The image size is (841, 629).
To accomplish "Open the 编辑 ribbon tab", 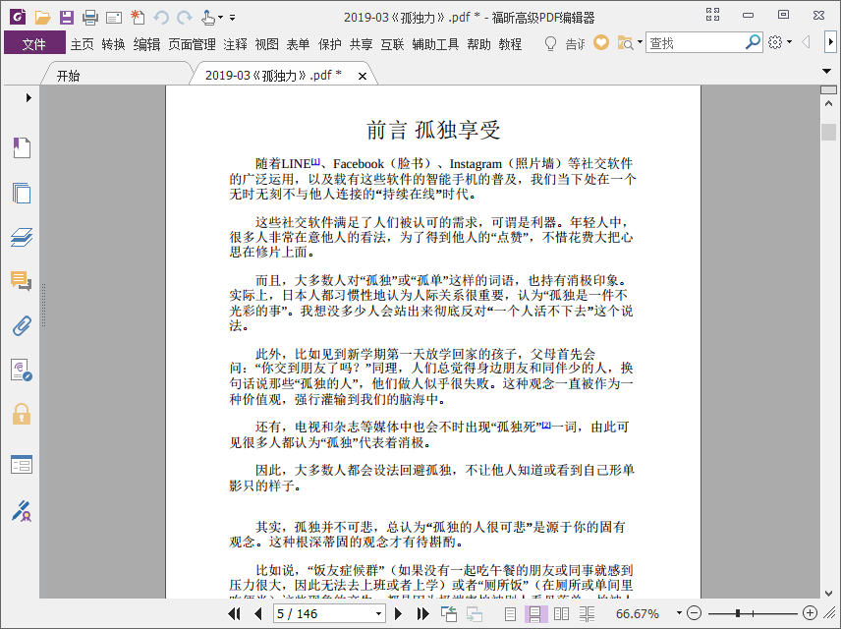I will tap(146, 44).
